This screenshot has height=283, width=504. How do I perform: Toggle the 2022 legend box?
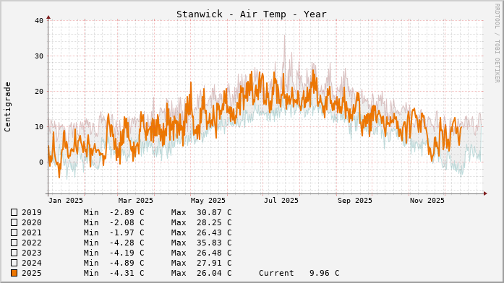(x=14, y=243)
